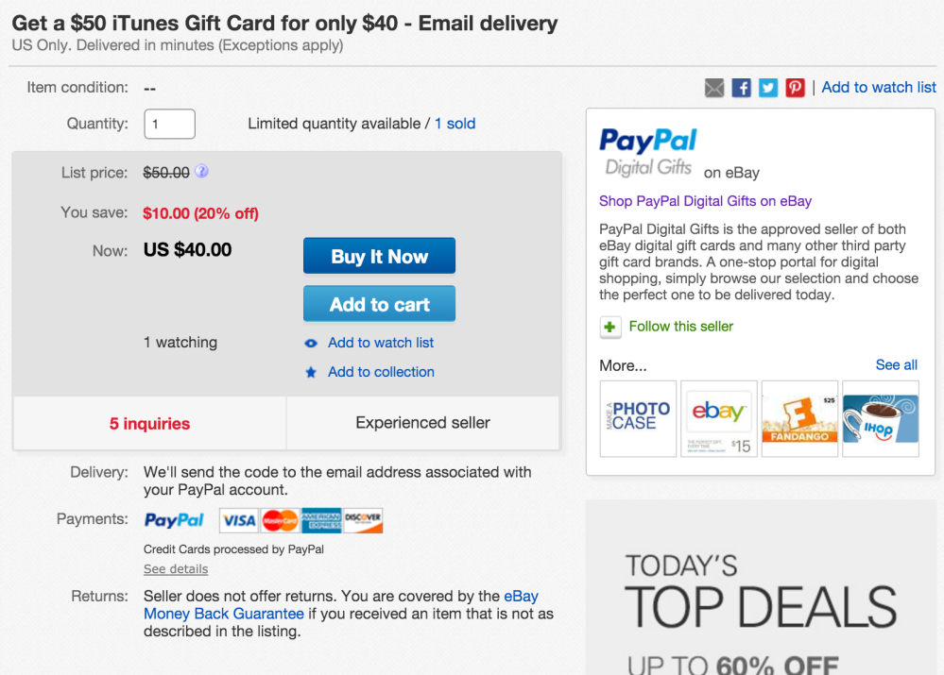The height and width of the screenshot is (675, 944).
Task: Open the IHOP gift card thumbnail
Action: pos(881,418)
